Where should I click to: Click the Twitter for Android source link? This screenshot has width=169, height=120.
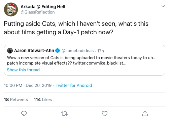(74, 85)
